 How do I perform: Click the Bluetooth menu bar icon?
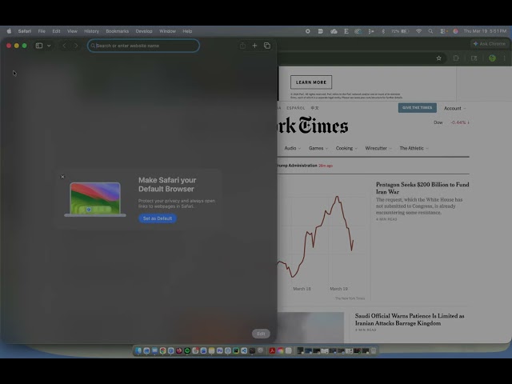point(384,31)
